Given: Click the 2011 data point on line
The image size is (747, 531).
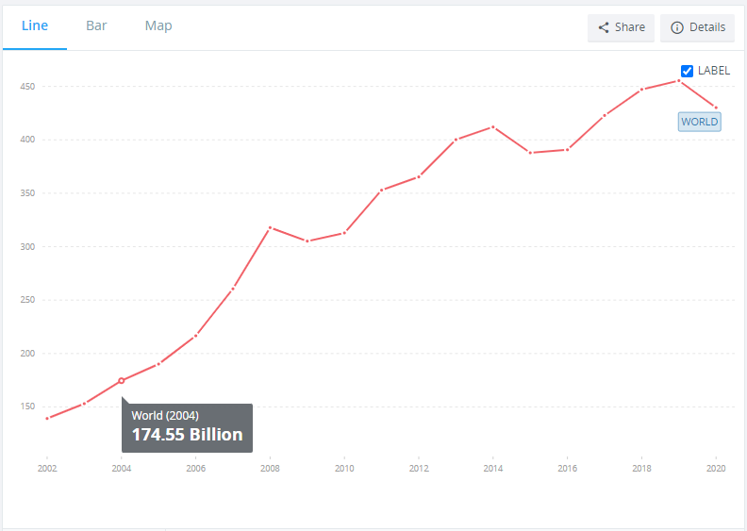Looking at the screenshot, I should pyautogui.click(x=381, y=191).
